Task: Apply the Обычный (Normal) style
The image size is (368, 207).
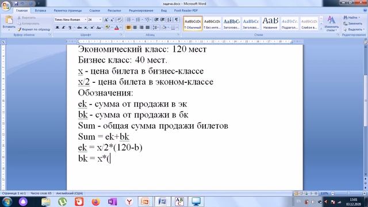Action: (193, 24)
